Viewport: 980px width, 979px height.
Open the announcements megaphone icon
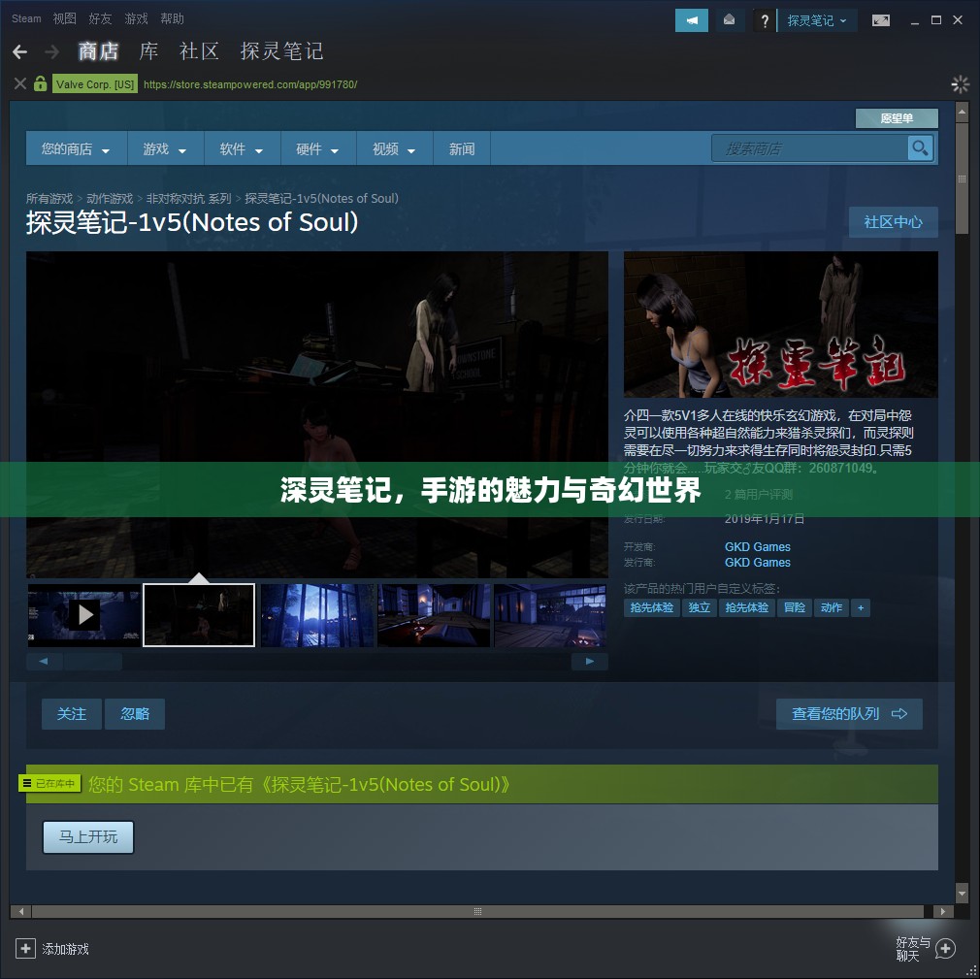pos(691,20)
